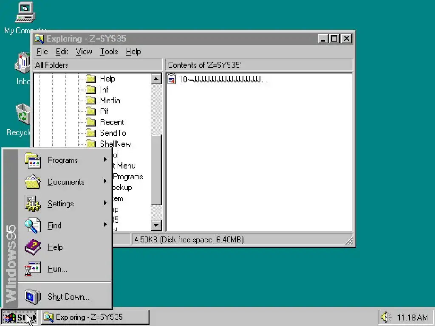Select the Help folder label in tree

pos(107,79)
